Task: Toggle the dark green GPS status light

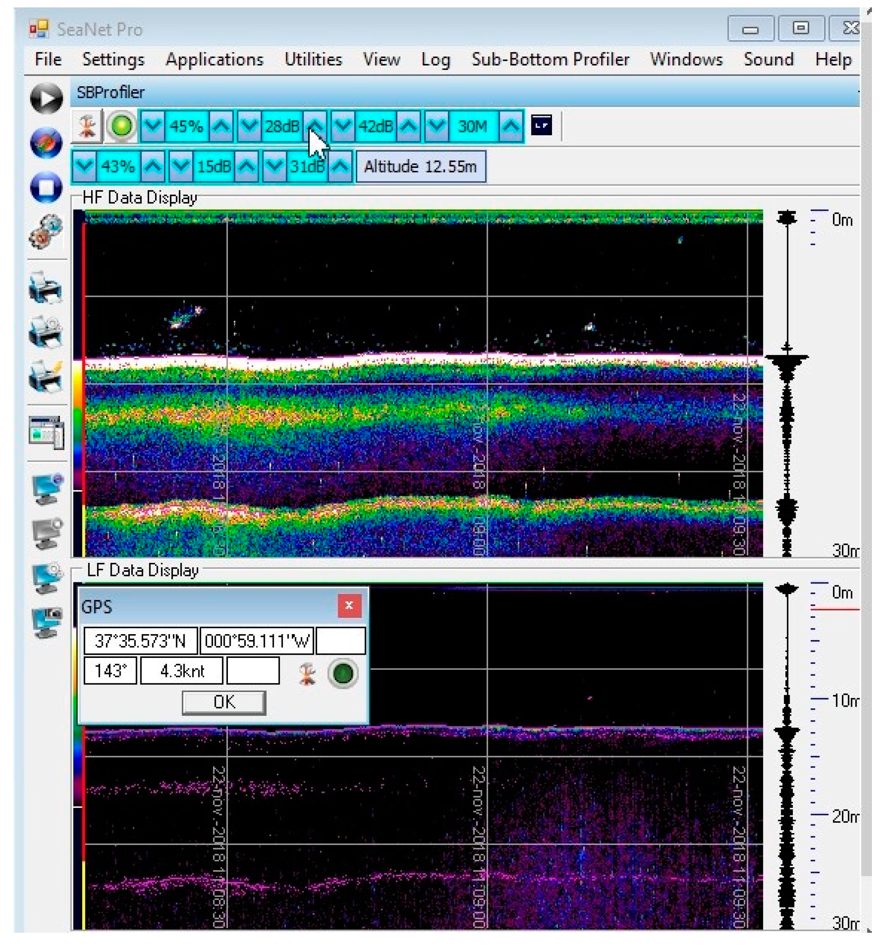Action: click(343, 673)
